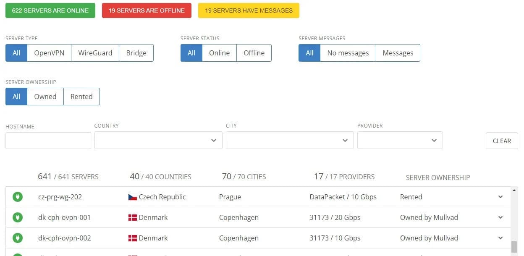Click the Hostname input field
This screenshot has height=256, width=524.
(48, 141)
